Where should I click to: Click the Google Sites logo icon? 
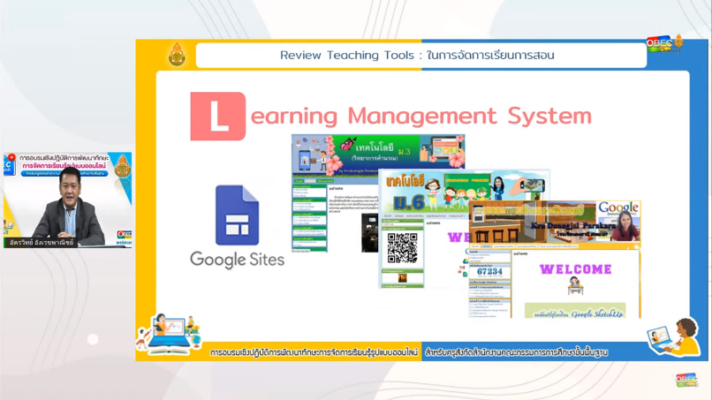(237, 215)
